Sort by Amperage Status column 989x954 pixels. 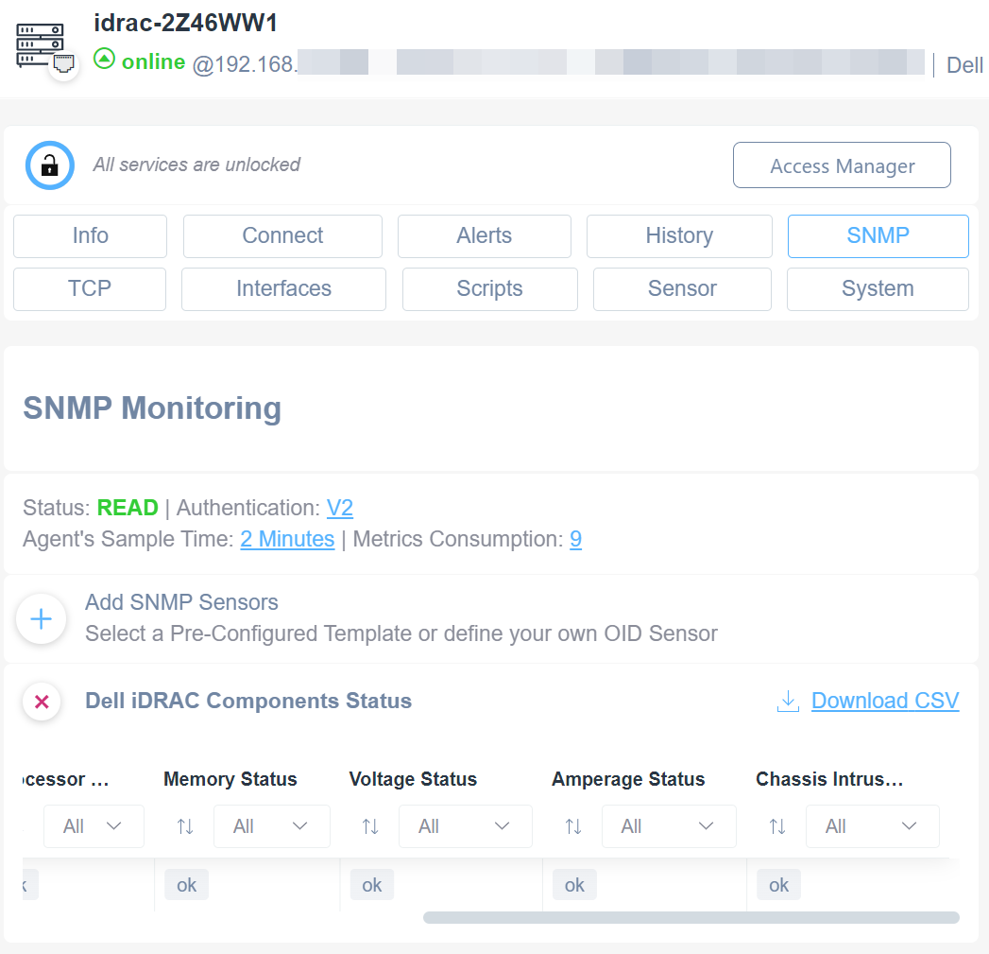(573, 825)
